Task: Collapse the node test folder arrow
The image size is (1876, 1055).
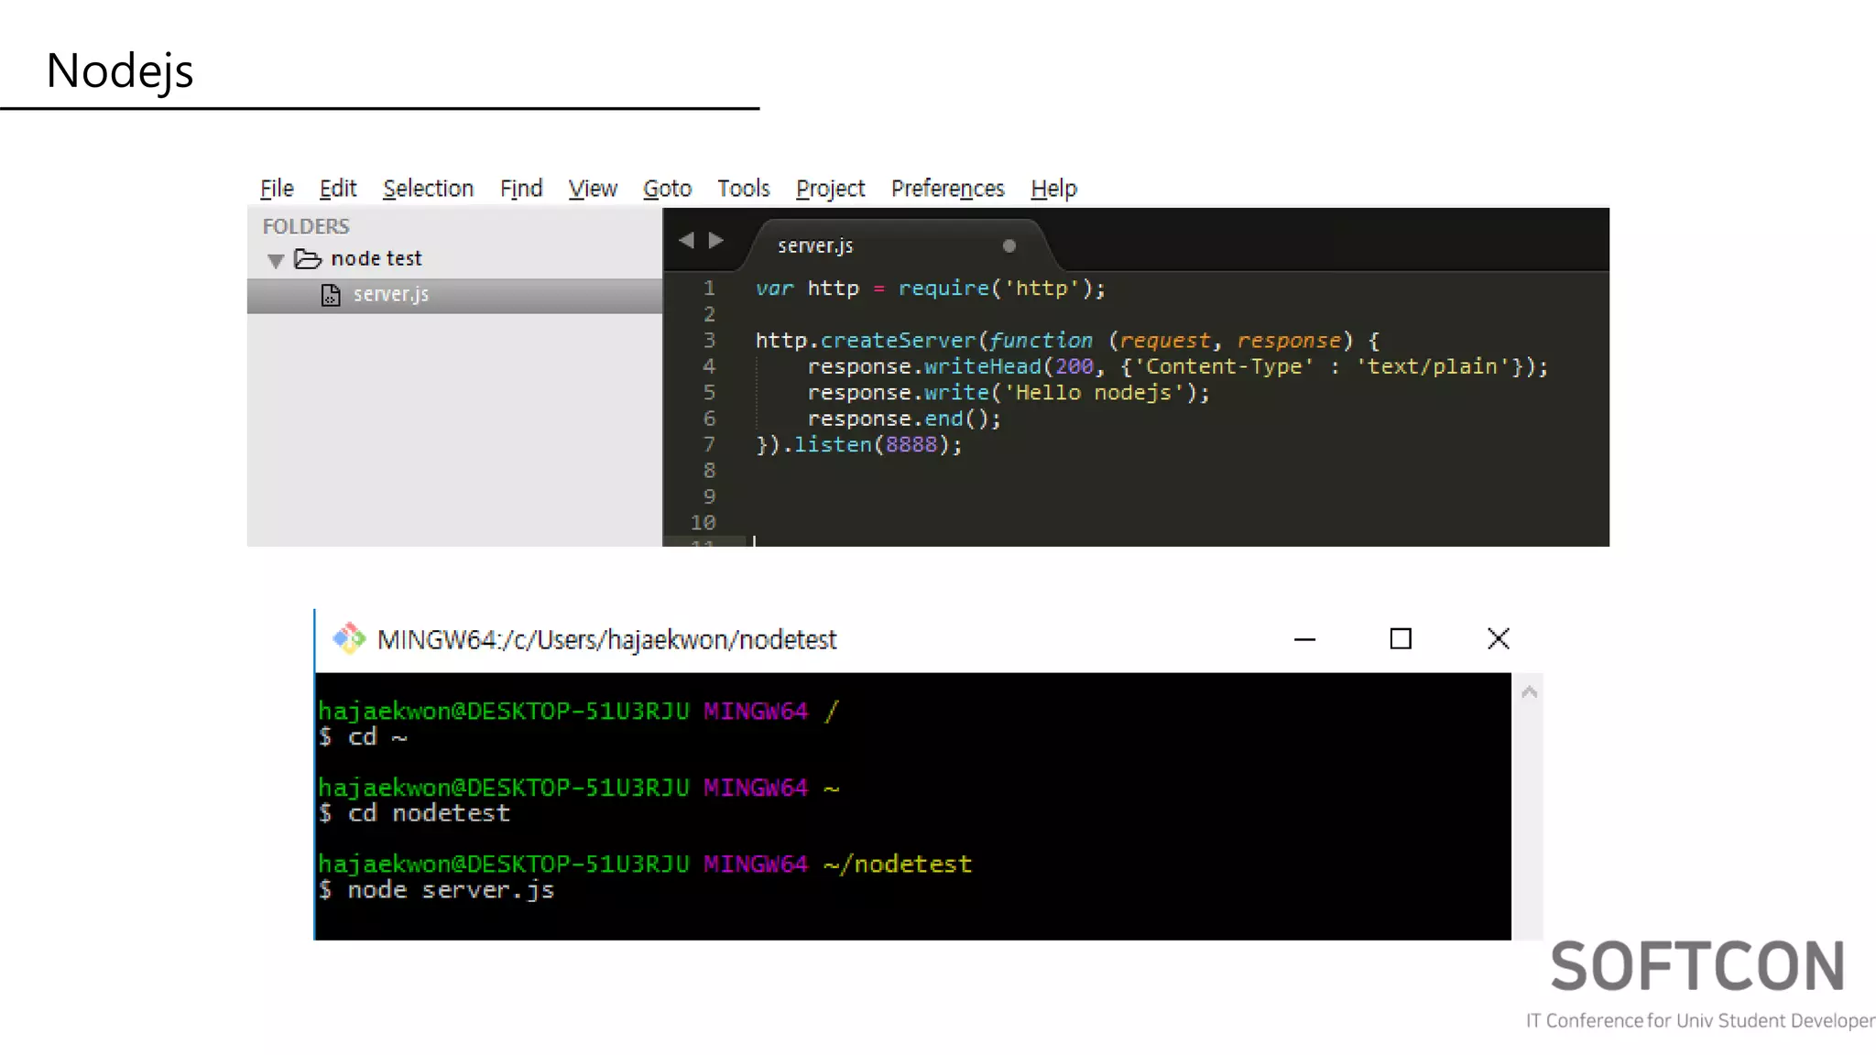Action: [x=275, y=261]
